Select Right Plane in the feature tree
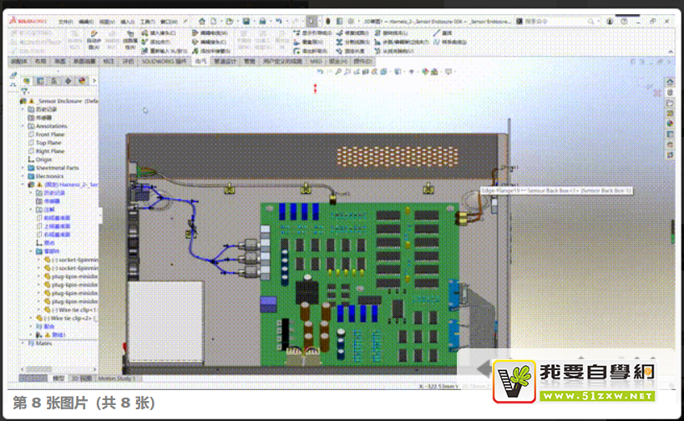Screen dimensions: 684x421 coord(49,151)
